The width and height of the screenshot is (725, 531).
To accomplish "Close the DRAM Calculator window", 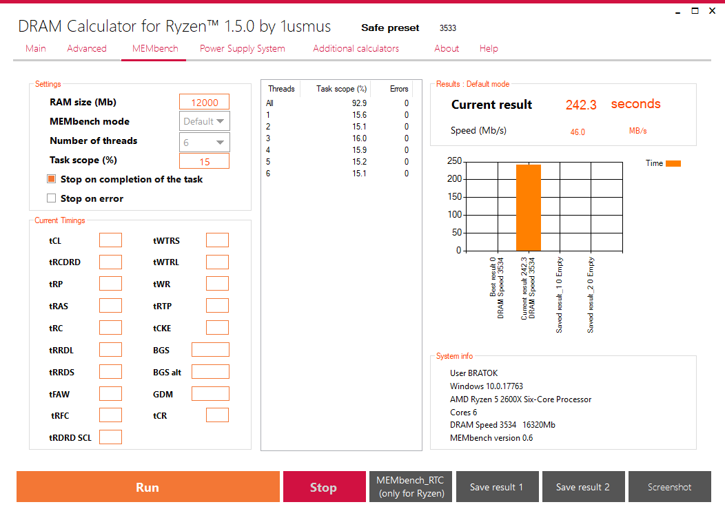I will [x=712, y=10].
